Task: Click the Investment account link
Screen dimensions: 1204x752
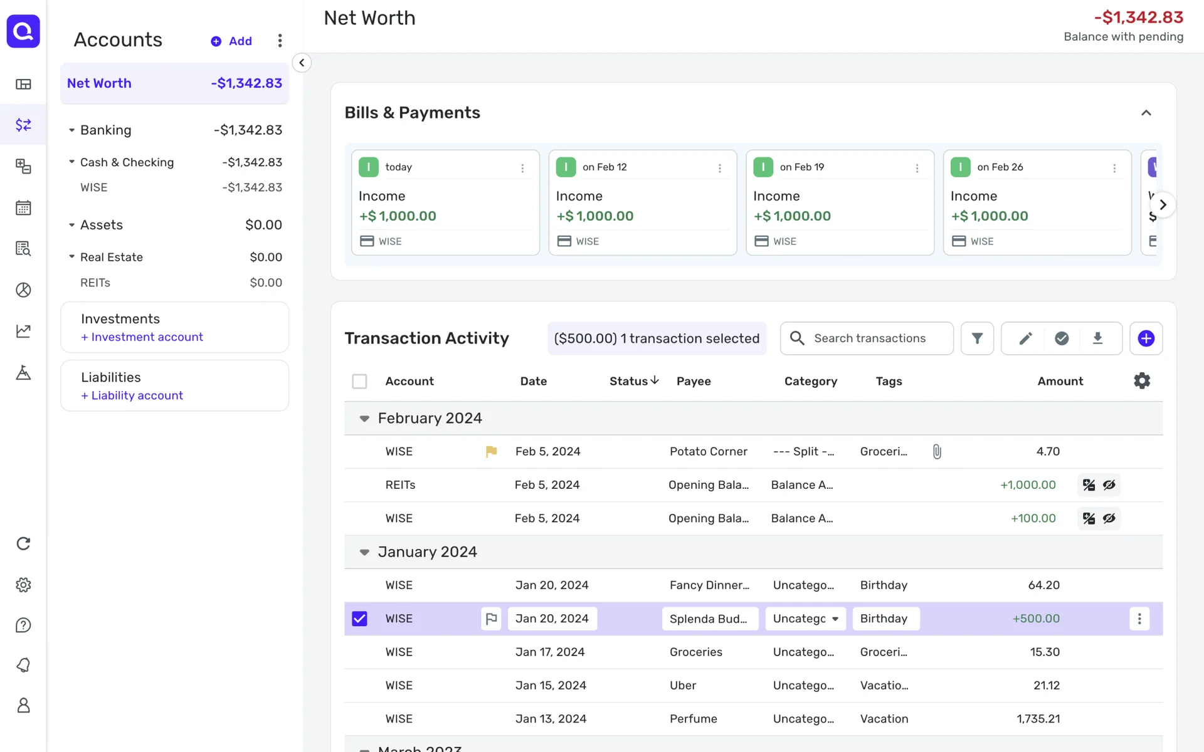Action: coord(142,337)
